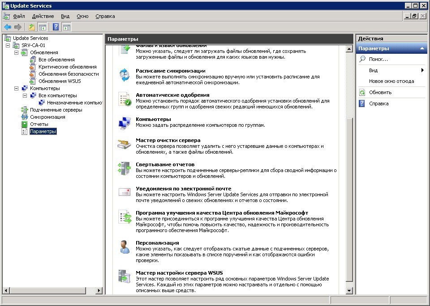Screen dimensions: 430x306
Task: Click the server cleanup wizard icon
Action: 124,144
